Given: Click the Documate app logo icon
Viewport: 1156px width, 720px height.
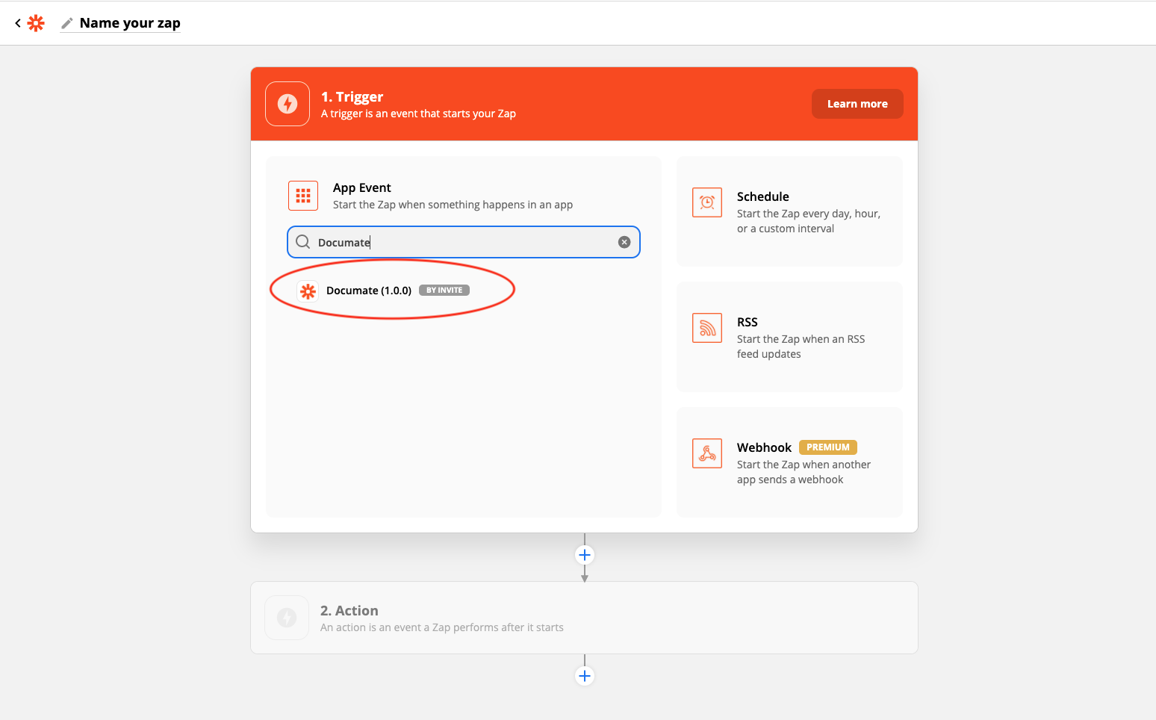Looking at the screenshot, I should point(308,291).
